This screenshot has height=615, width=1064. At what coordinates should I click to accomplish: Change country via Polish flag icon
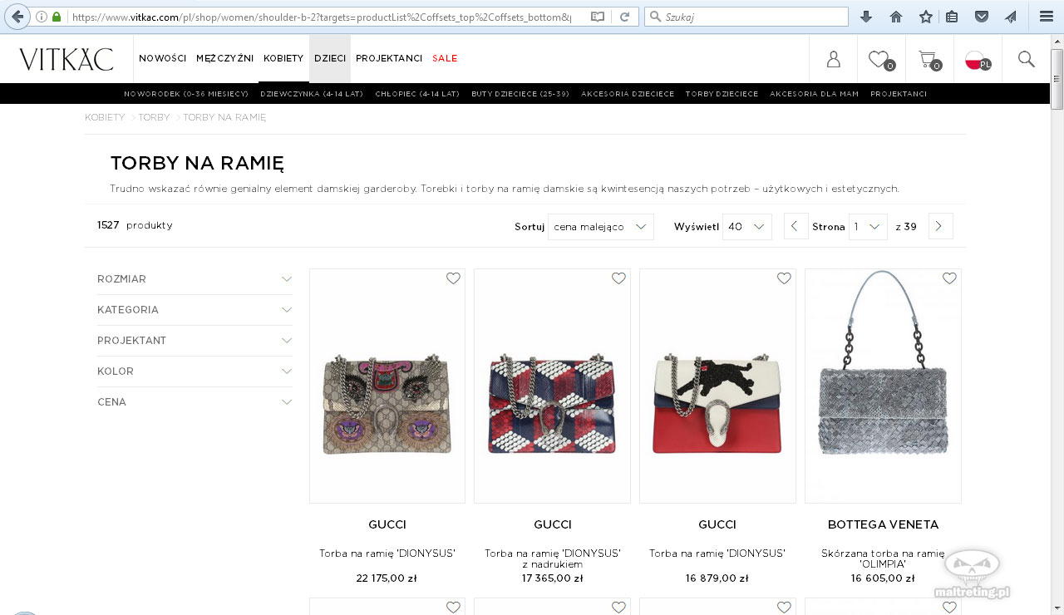(978, 60)
